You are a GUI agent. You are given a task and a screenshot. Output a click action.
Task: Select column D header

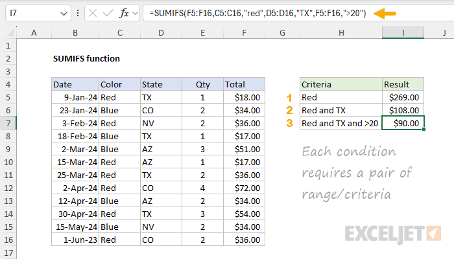161,32
